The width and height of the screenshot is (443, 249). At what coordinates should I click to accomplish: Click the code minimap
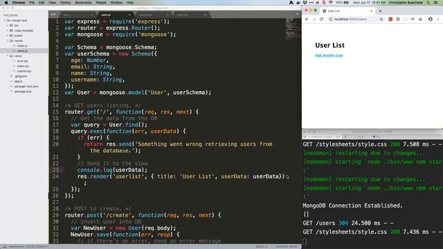click(293, 28)
